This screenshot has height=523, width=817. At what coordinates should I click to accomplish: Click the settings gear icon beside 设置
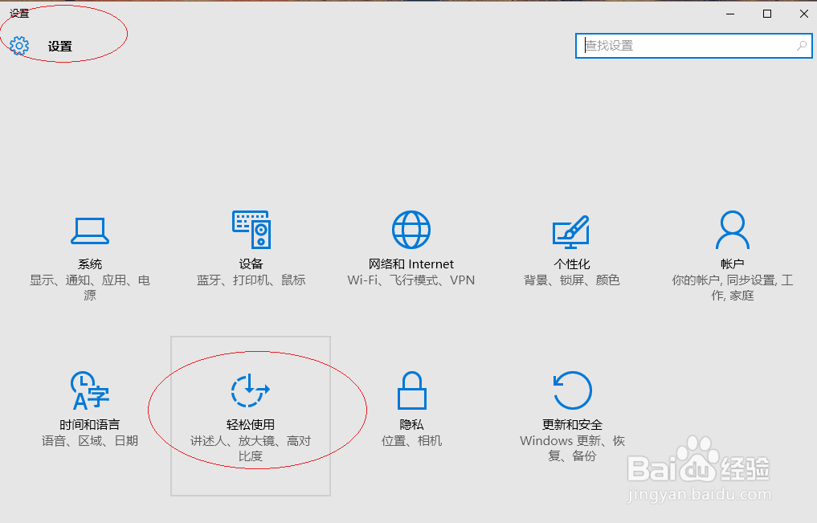pos(19,46)
